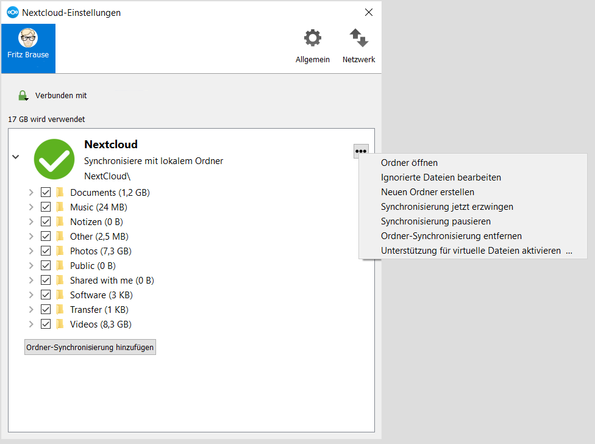Select the Music (24 MB) row
The height and width of the screenshot is (444, 595).
coord(99,207)
